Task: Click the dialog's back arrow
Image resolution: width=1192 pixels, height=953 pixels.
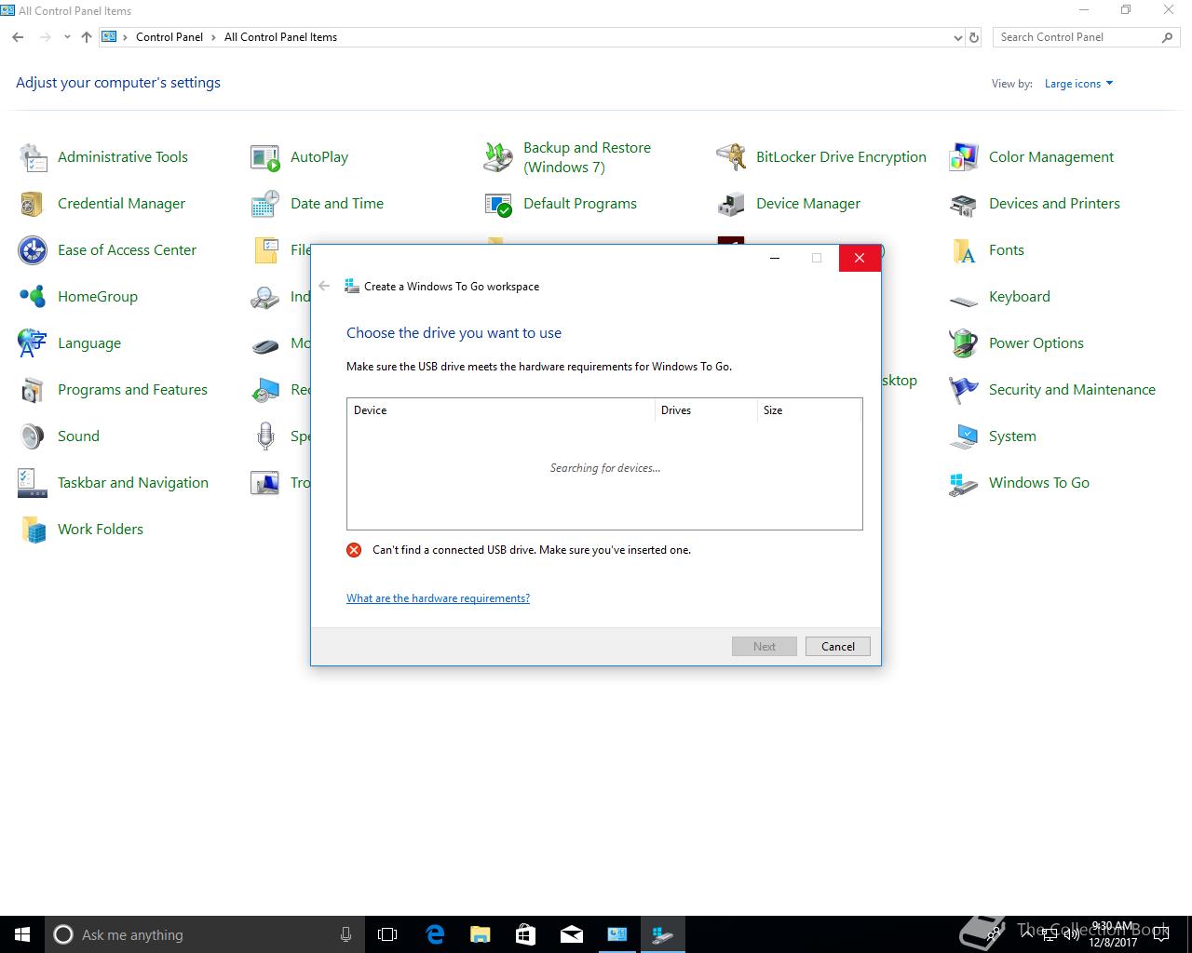Action: click(324, 286)
